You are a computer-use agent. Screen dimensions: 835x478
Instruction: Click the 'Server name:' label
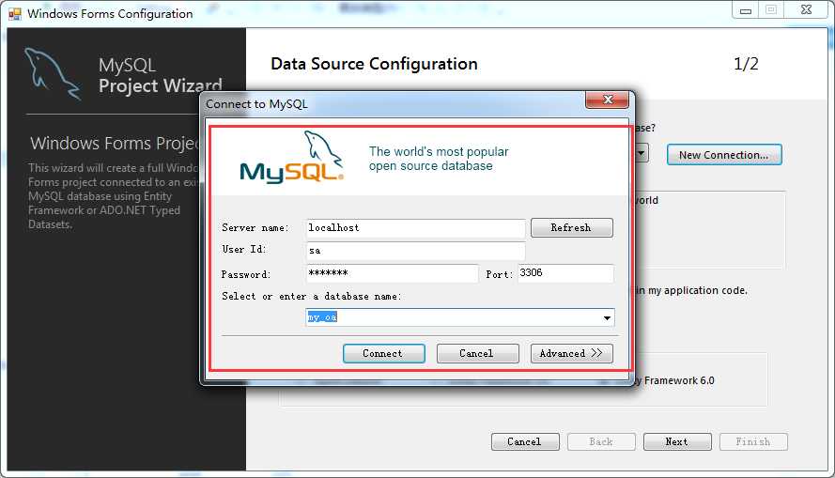pos(255,228)
